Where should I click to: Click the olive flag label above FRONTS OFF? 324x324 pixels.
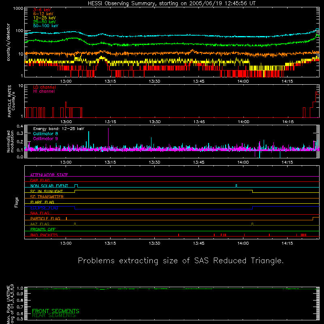click(40, 224)
